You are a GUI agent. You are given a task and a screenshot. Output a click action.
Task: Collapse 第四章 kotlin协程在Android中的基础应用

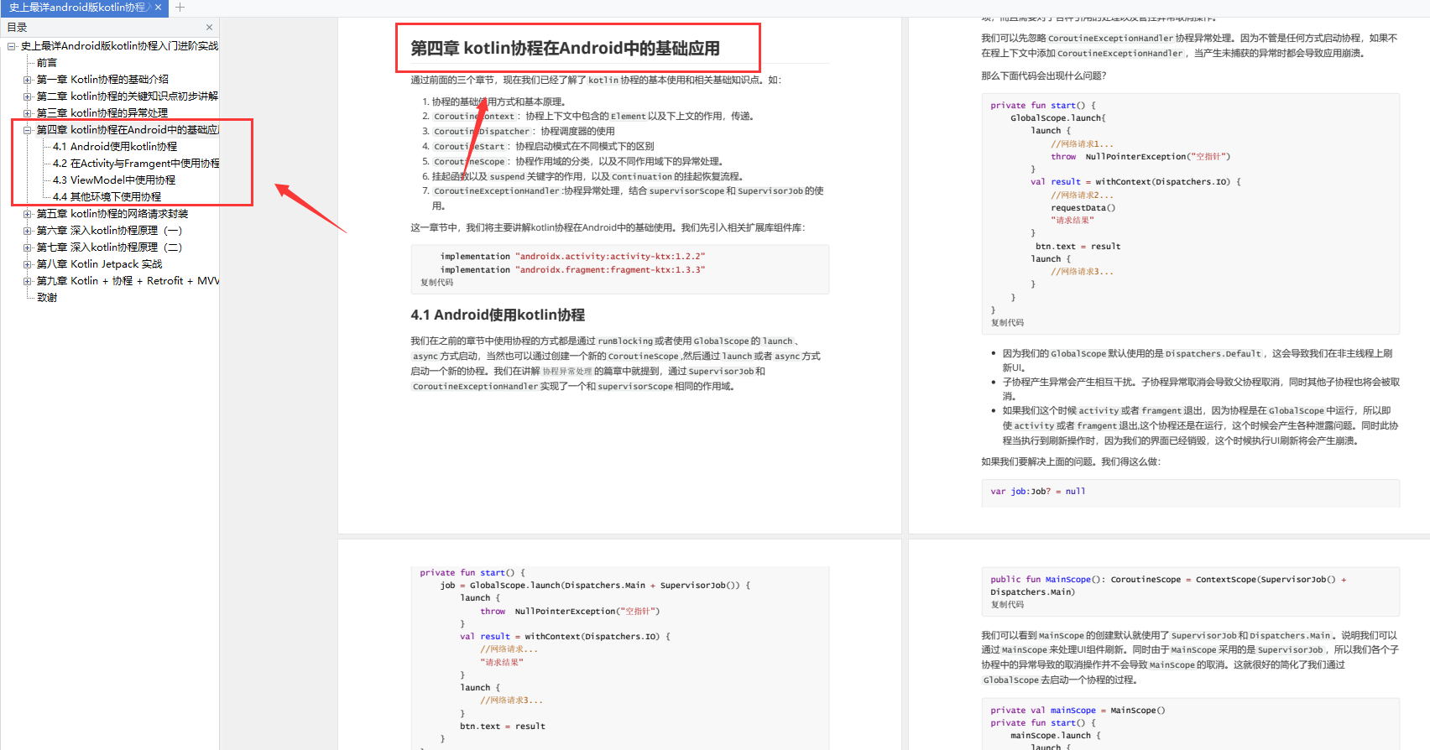(27, 130)
